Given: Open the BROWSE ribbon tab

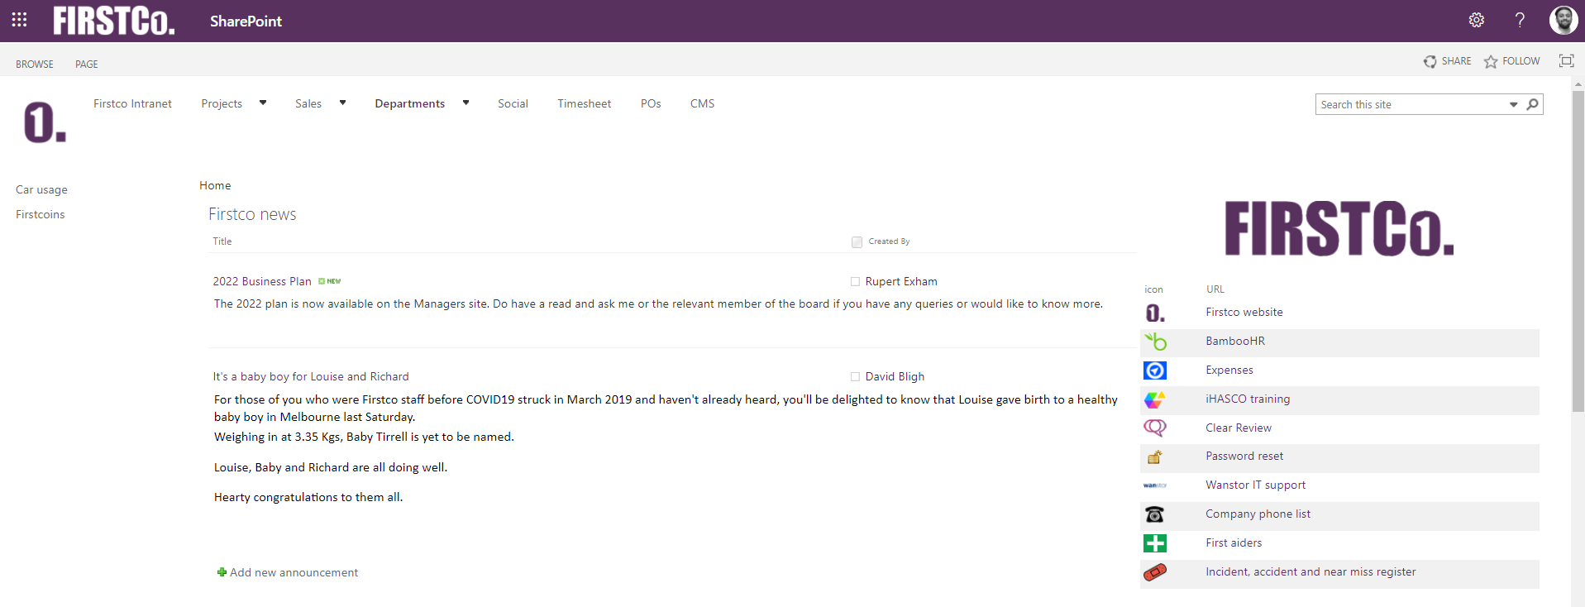Looking at the screenshot, I should (35, 64).
